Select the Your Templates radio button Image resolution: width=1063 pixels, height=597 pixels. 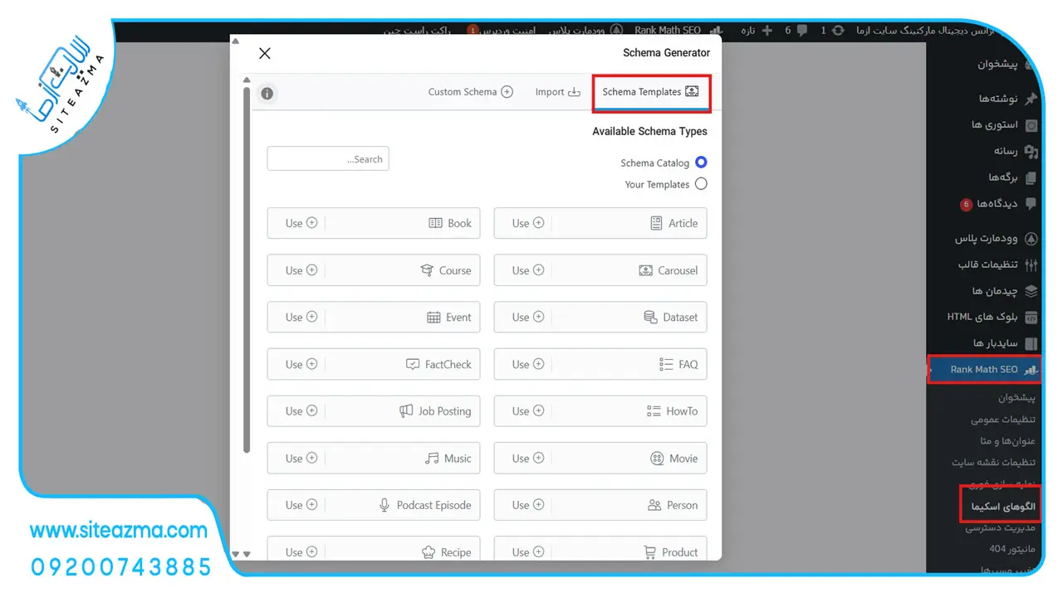point(701,184)
